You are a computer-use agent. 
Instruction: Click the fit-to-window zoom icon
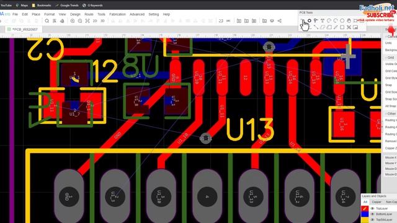click(x=87, y=21)
